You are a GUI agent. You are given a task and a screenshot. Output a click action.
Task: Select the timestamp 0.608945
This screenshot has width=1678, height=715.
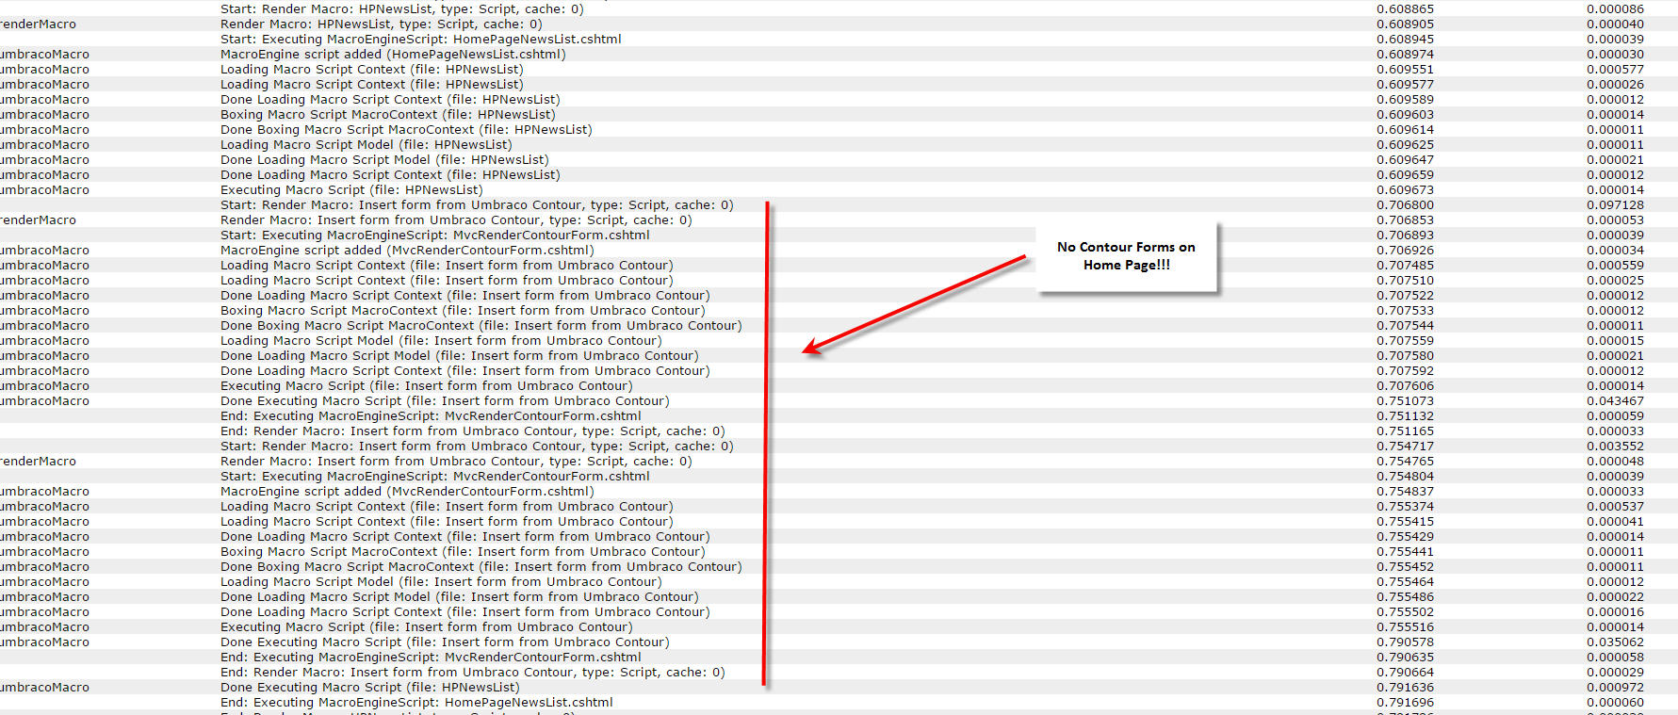point(1405,40)
